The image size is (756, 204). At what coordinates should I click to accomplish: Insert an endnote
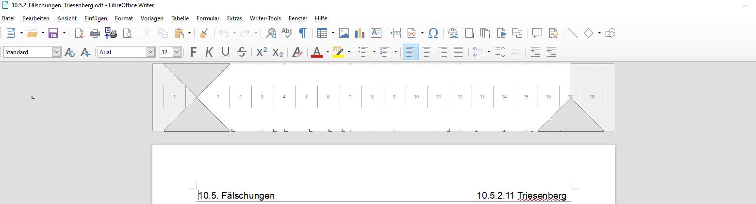tap(485, 33)
